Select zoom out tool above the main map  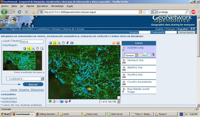(59, 43)
